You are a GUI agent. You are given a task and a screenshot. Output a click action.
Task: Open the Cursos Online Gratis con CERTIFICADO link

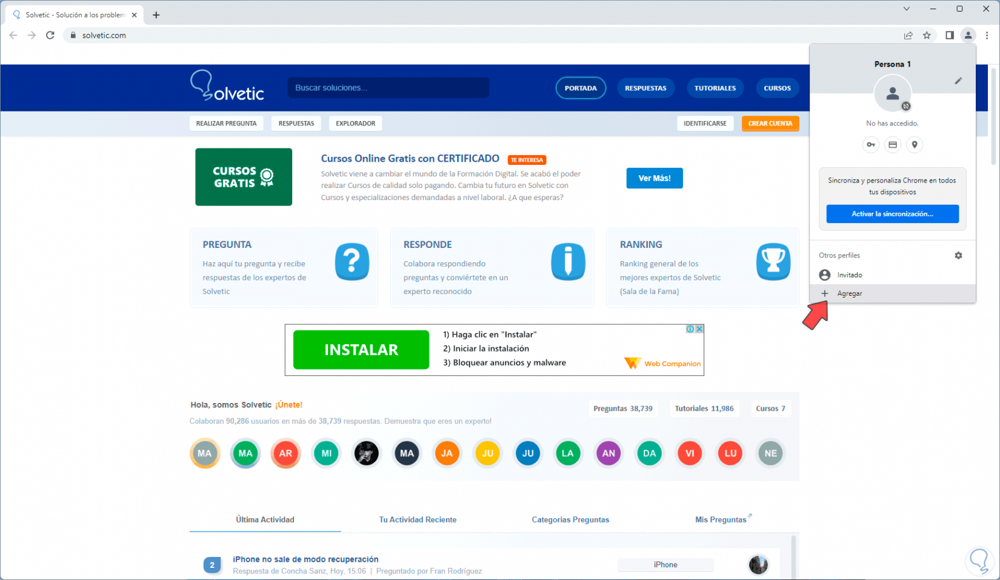[x=410, y=159]
